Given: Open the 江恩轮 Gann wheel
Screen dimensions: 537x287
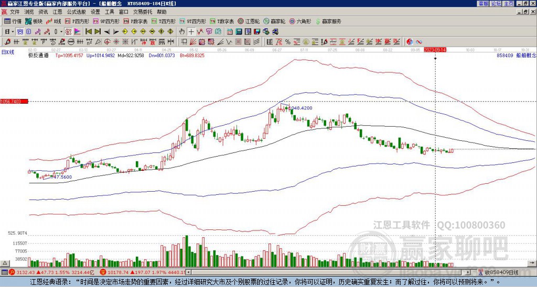Looking at the screenshot, I should pos(249,21).
